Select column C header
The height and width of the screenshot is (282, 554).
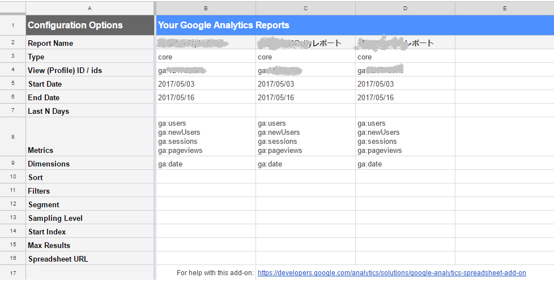pyautogui.click(x=306, y=8)
